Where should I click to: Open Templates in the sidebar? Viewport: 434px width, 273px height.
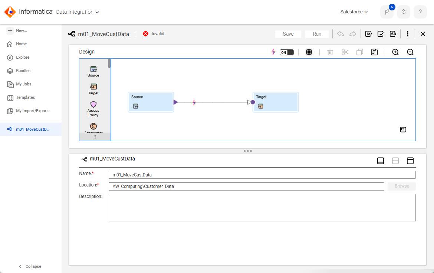(x=21, y=98)
